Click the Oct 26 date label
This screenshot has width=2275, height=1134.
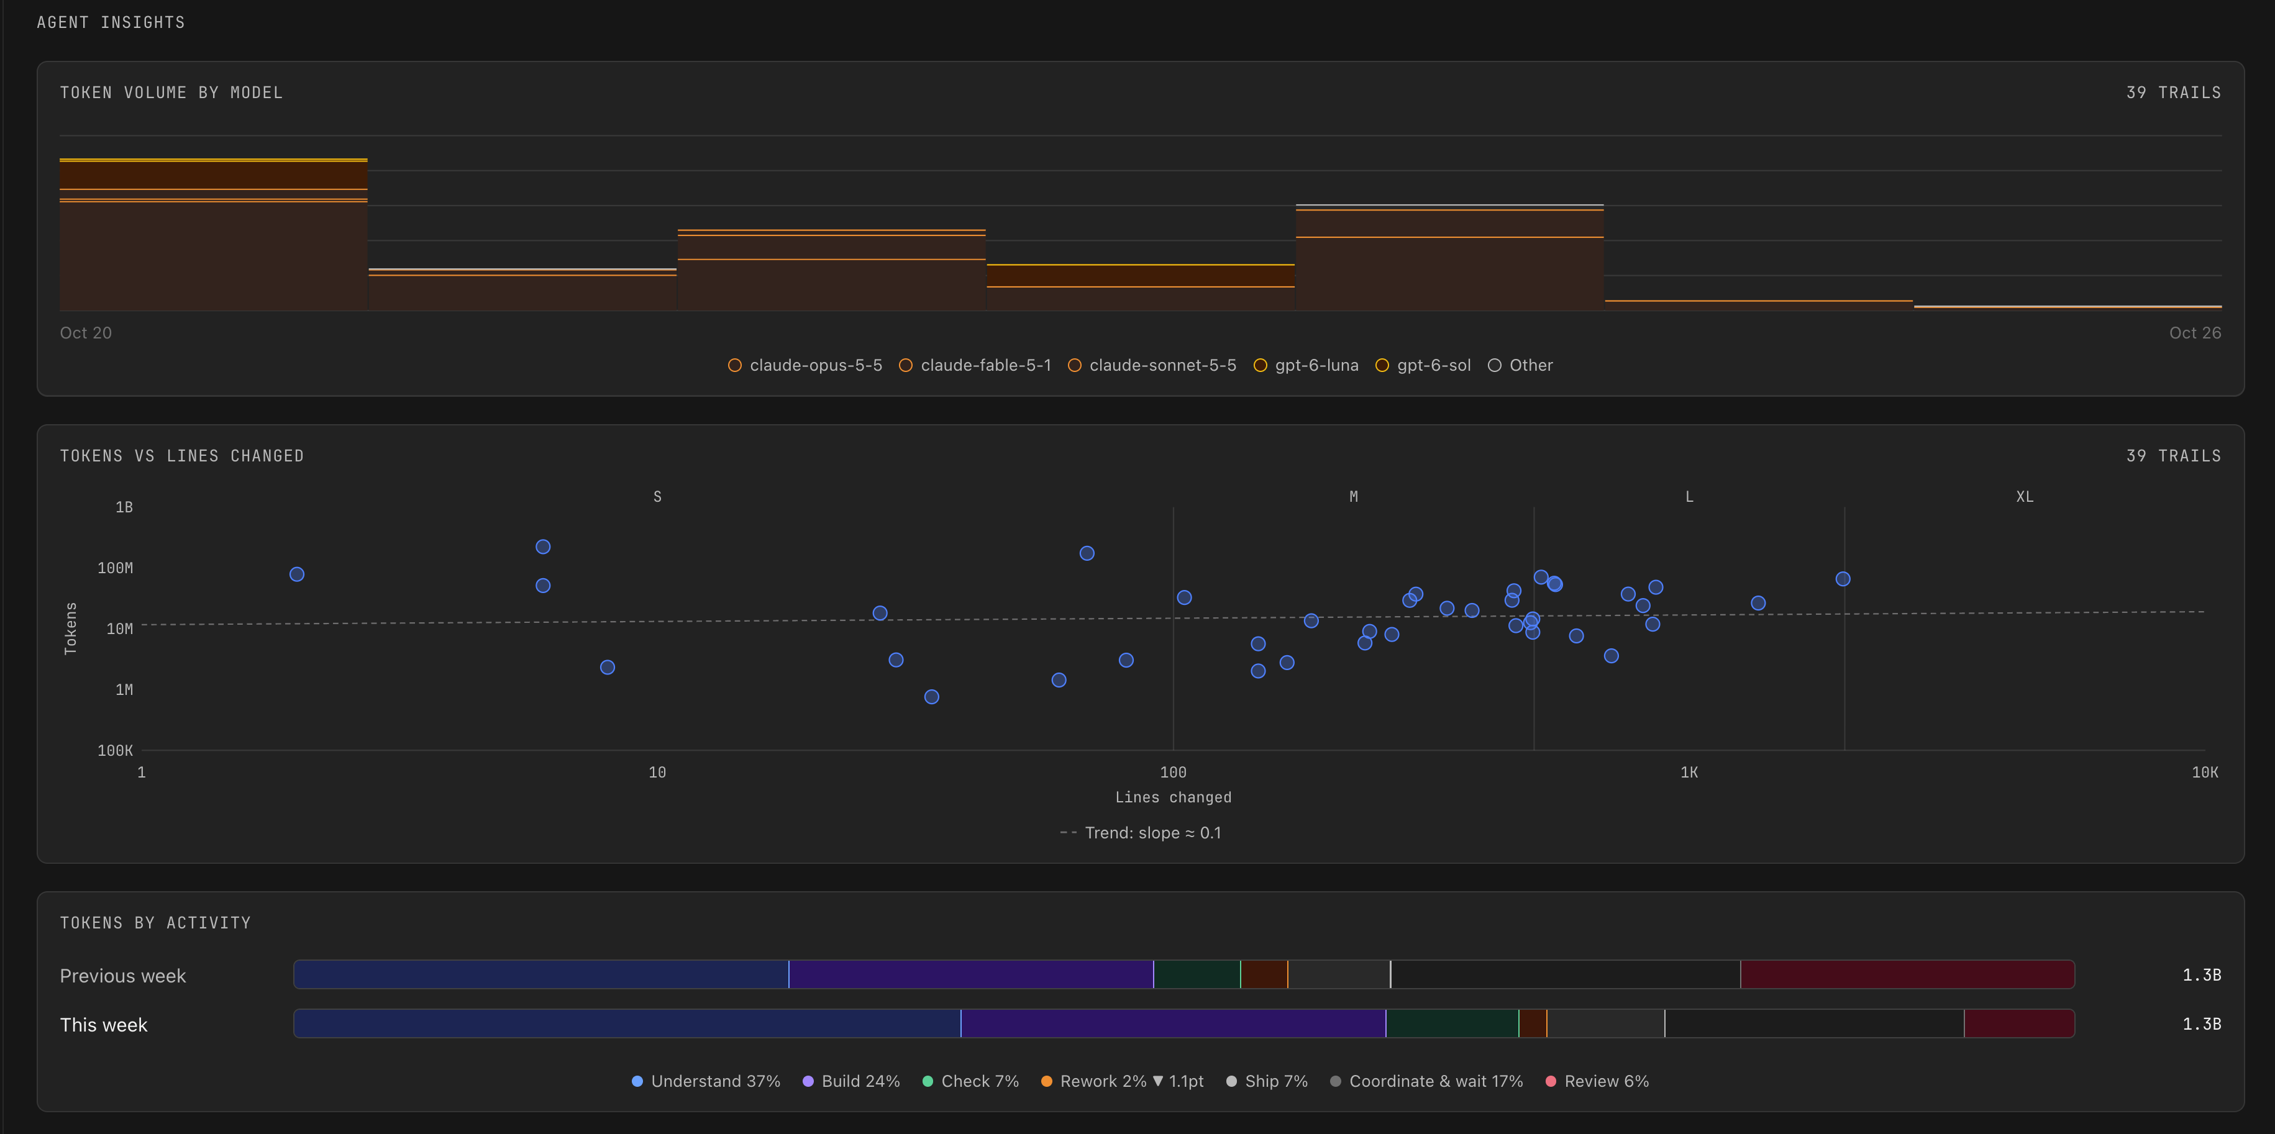click(x=2195, y=333)
